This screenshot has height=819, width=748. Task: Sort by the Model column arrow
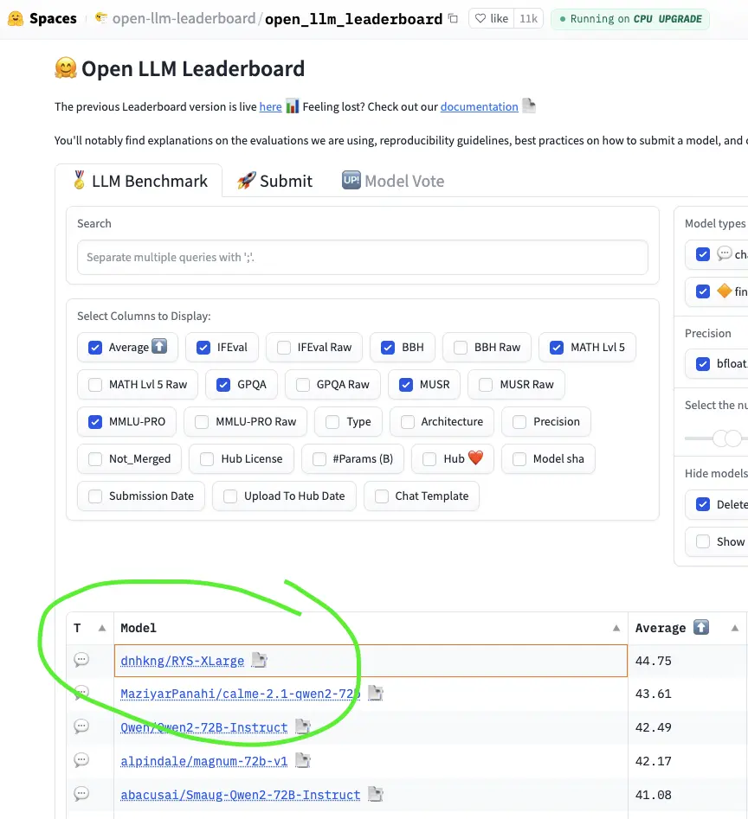[x=616, y=628]
